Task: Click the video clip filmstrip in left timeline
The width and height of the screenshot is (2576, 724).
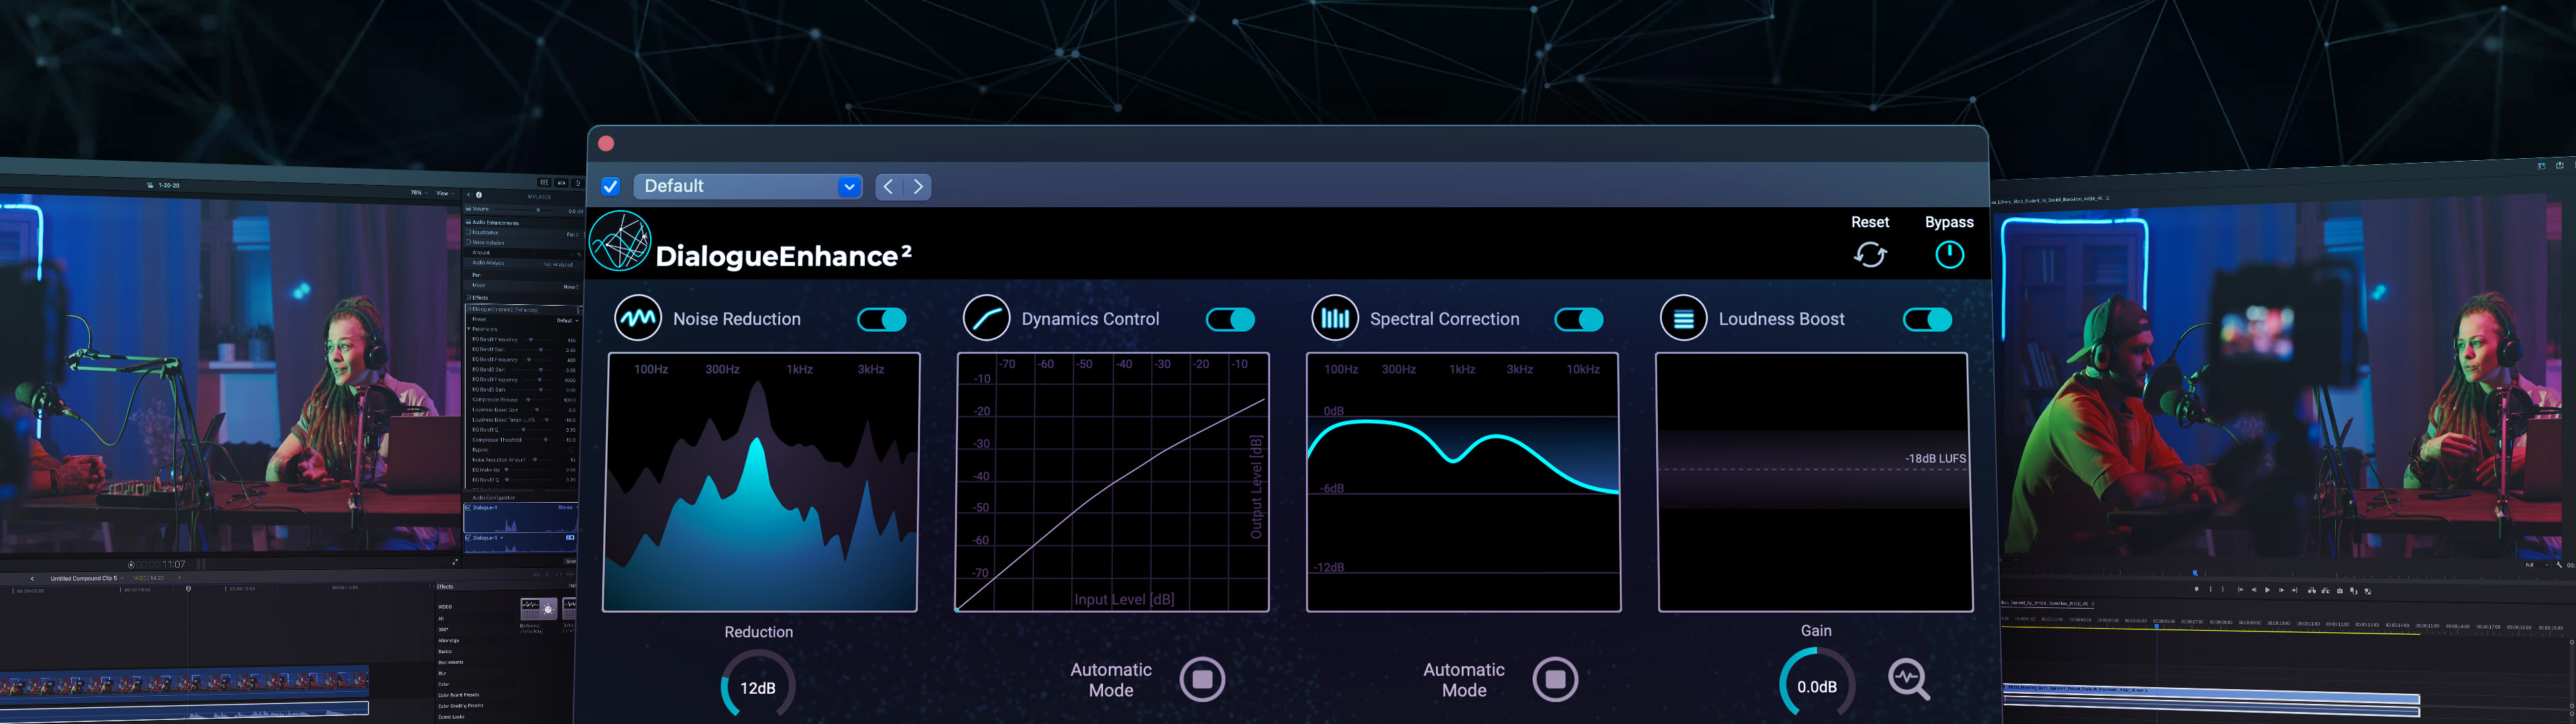Action: 185,684
